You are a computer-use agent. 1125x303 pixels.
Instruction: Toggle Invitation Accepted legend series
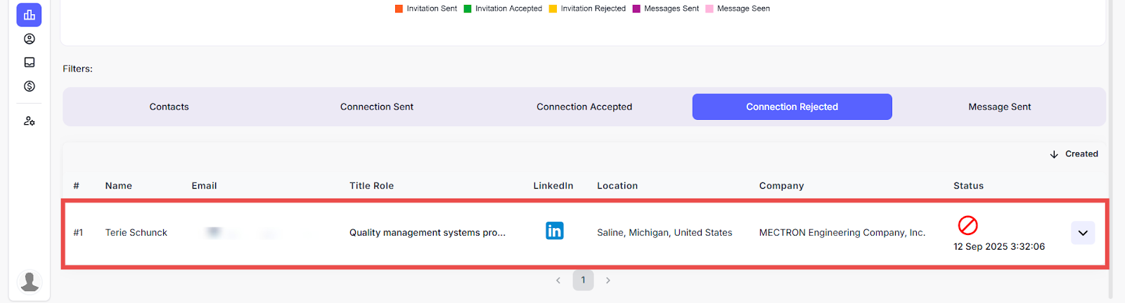point(503,8)
